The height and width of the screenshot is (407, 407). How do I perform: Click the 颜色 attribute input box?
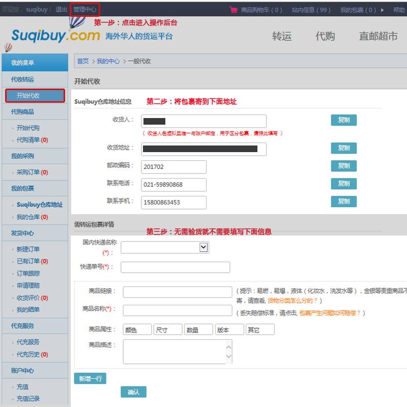click(137, 330)
